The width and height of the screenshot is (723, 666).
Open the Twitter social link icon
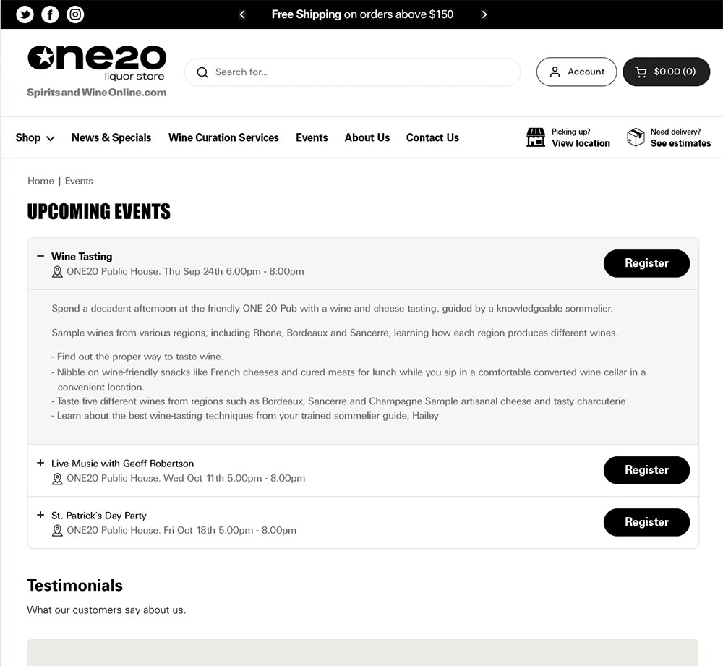click(25, 14)
